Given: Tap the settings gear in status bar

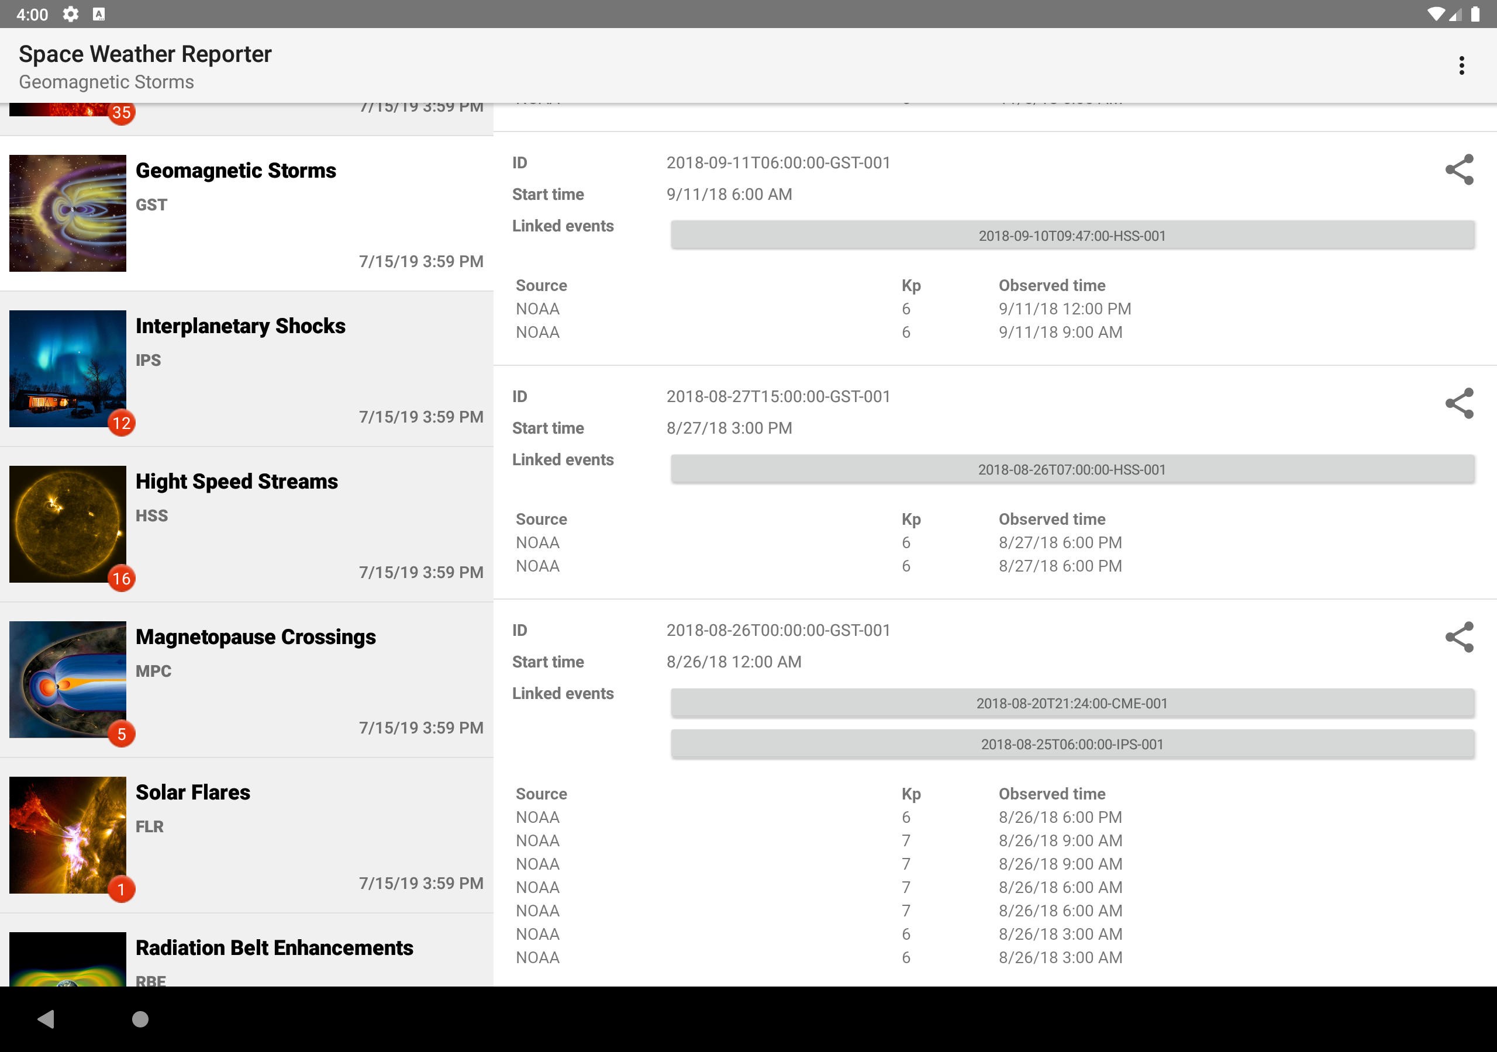Looking at the screenshot, I should pos(70,13).
